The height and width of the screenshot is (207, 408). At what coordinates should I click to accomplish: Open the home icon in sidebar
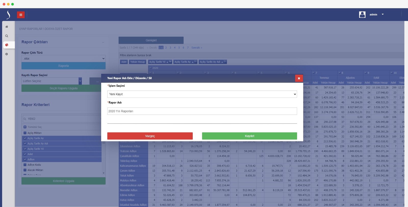point(7,27)
